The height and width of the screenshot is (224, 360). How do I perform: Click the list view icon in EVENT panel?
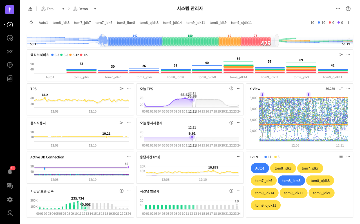click(x=340, y=157)
